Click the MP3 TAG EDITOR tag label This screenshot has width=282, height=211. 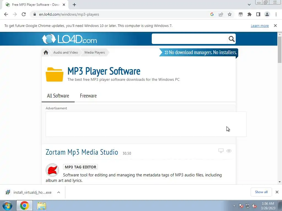[x=80, y=167]
